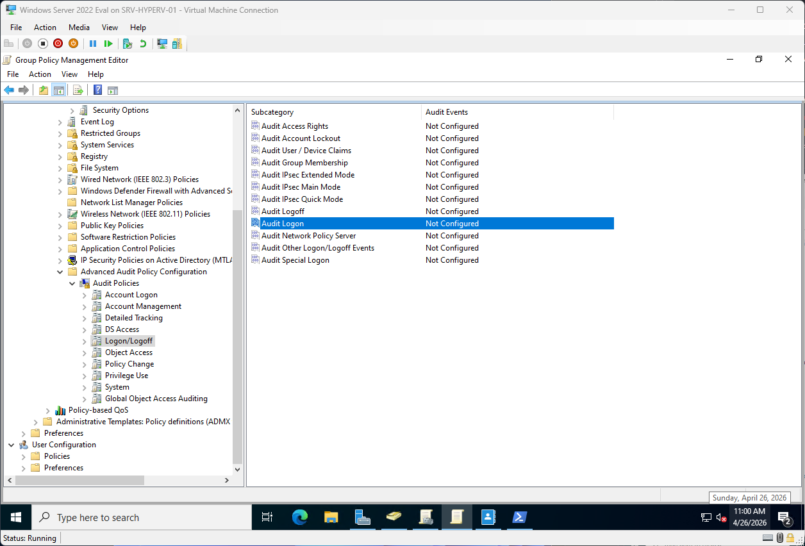Create a checkpoint using the toolbar icon
The height and width of the screenshot is (546, 805).
click(128, 44)
